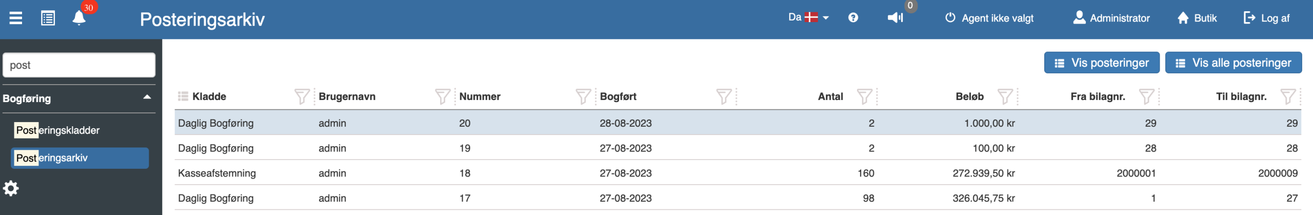This screenshot has width=1313, height=215.
Task: Filter the Kladde column
Action: [x=302, y=96]
